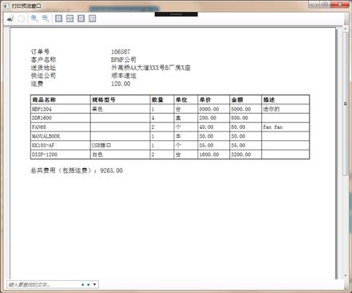Click the printer icon to print document

(x=10, y=18)
